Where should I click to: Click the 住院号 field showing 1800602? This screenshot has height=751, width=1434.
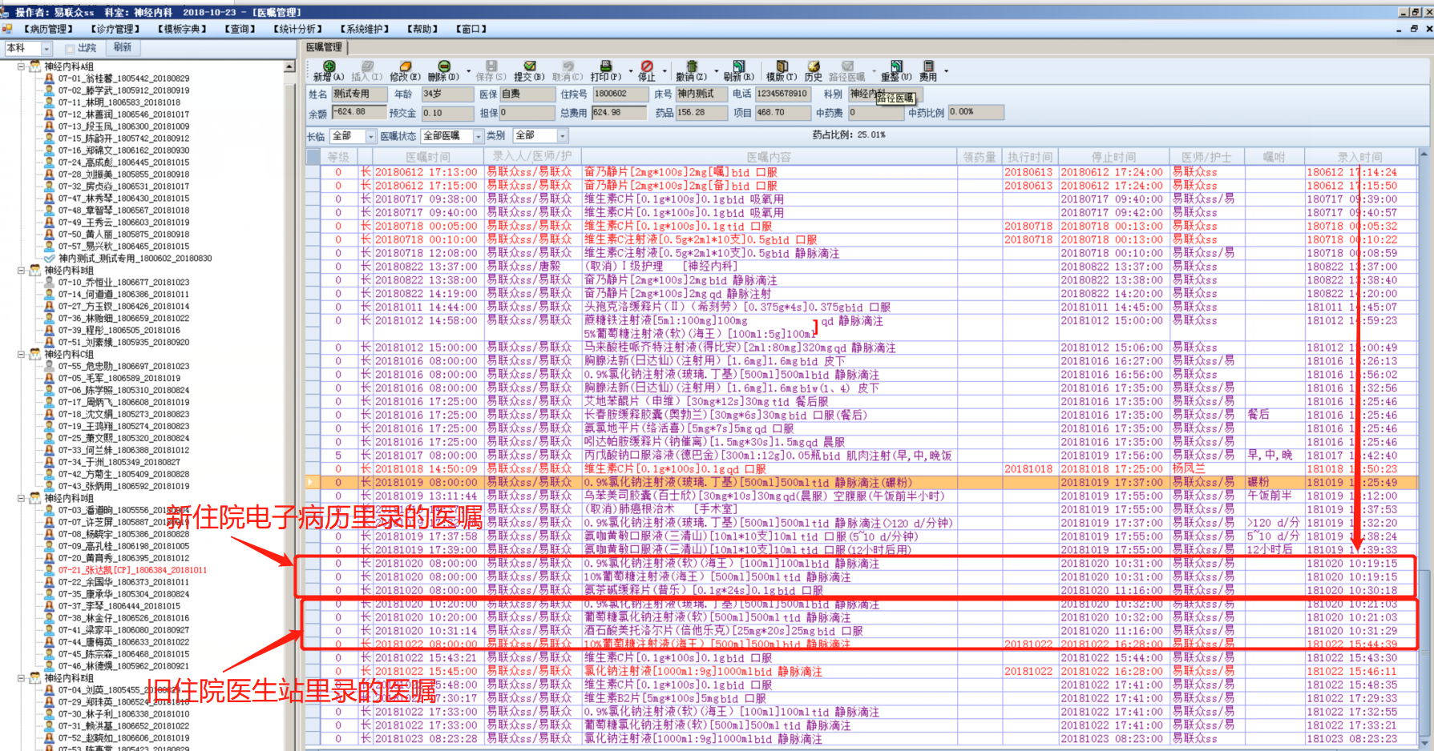(620, 94)
